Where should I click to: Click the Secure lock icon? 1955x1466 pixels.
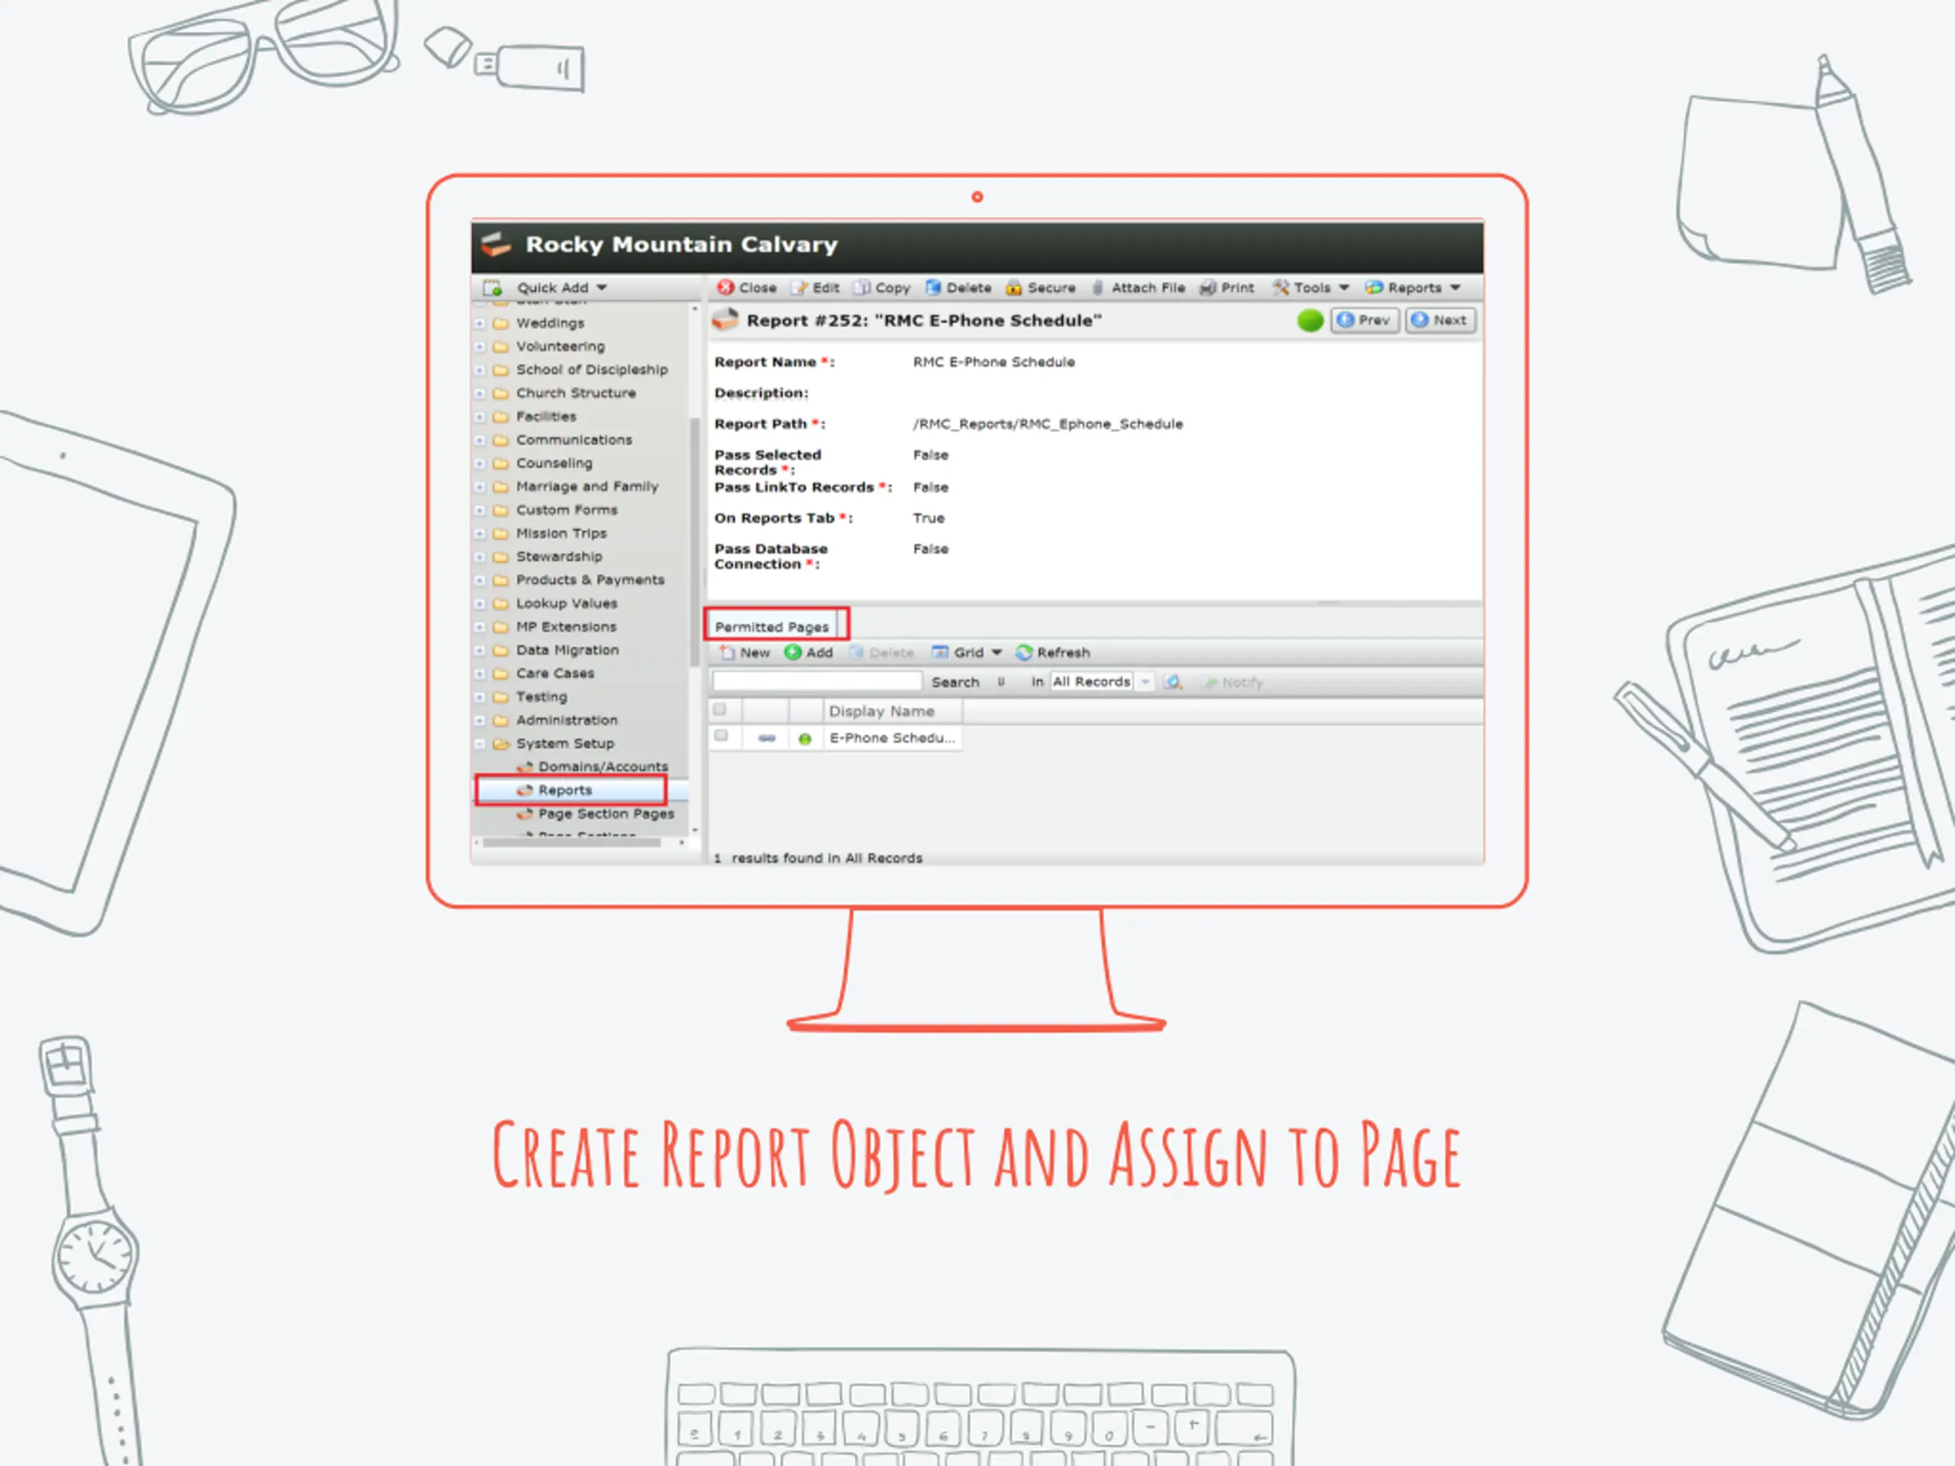click(1013, 287)
